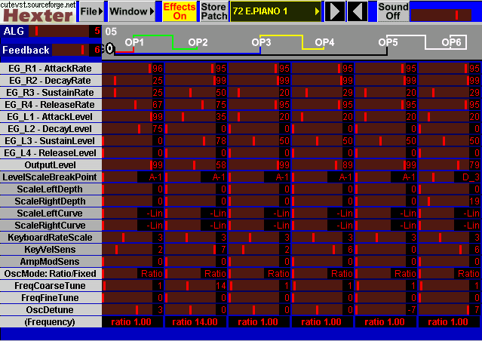Click the OutputLevel row label
482x341 pixels.
coord(51,164)
